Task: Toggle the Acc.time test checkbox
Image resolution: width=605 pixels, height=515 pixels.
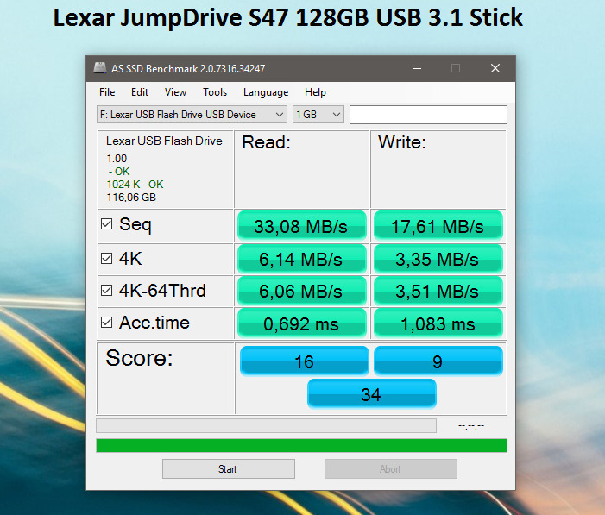Action: 106,323
